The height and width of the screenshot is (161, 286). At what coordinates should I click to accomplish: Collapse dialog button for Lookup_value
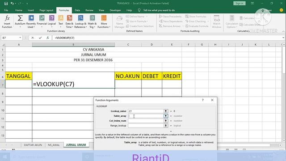coord(166,111)
